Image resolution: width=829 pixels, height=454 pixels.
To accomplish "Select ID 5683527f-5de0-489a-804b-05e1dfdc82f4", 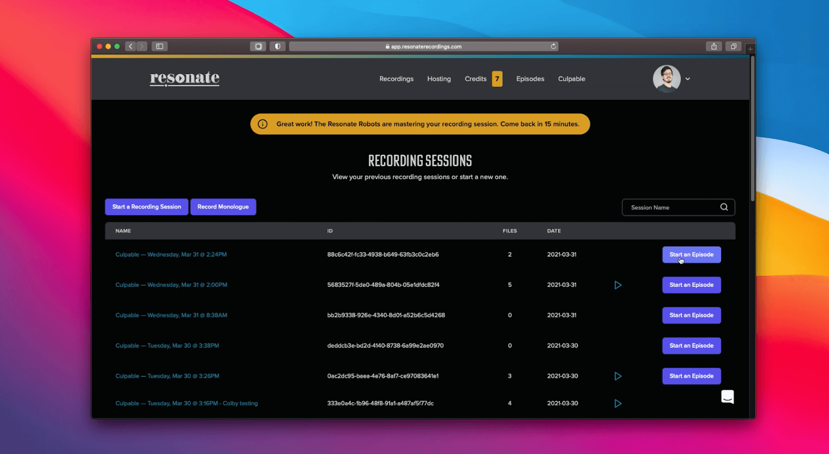I will [383, 285].
